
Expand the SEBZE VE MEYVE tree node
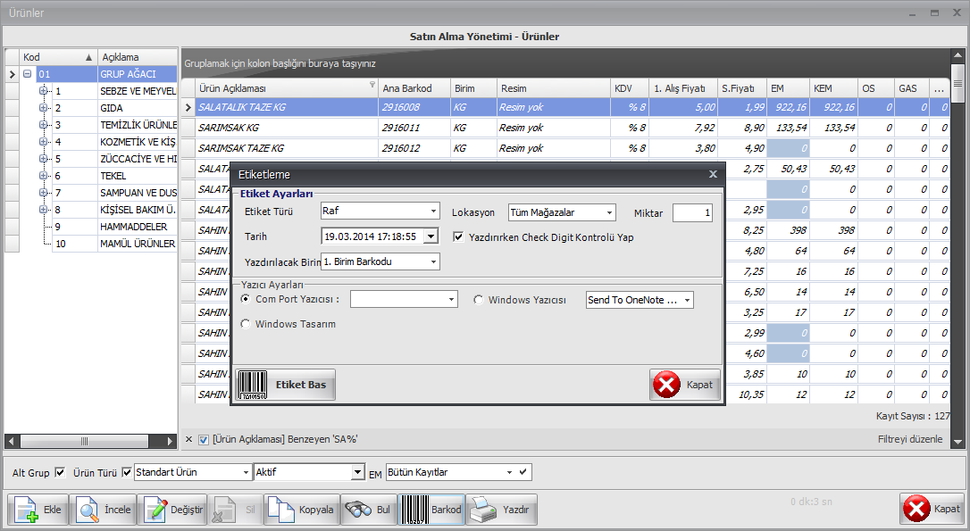click(43, 91)
